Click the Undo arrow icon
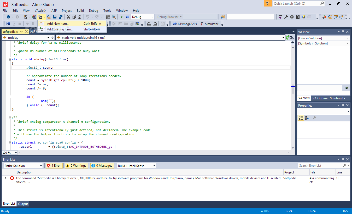Image resolution: width=352 pixels, height=214 pixels. pos(87,17)
